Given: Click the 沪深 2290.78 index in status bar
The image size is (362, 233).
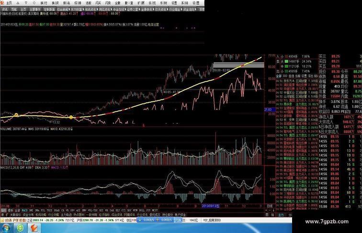Looking at the screenshot, I should click(84, 220).
